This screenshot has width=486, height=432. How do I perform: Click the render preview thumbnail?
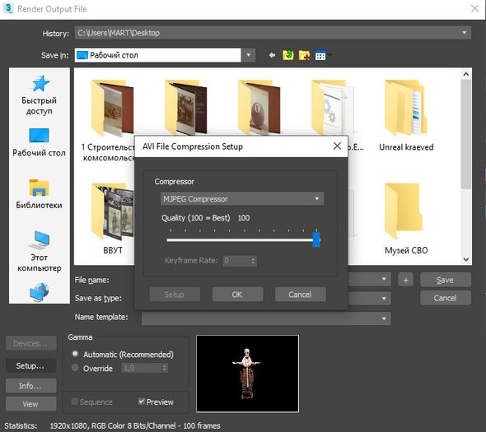point(247,374)
